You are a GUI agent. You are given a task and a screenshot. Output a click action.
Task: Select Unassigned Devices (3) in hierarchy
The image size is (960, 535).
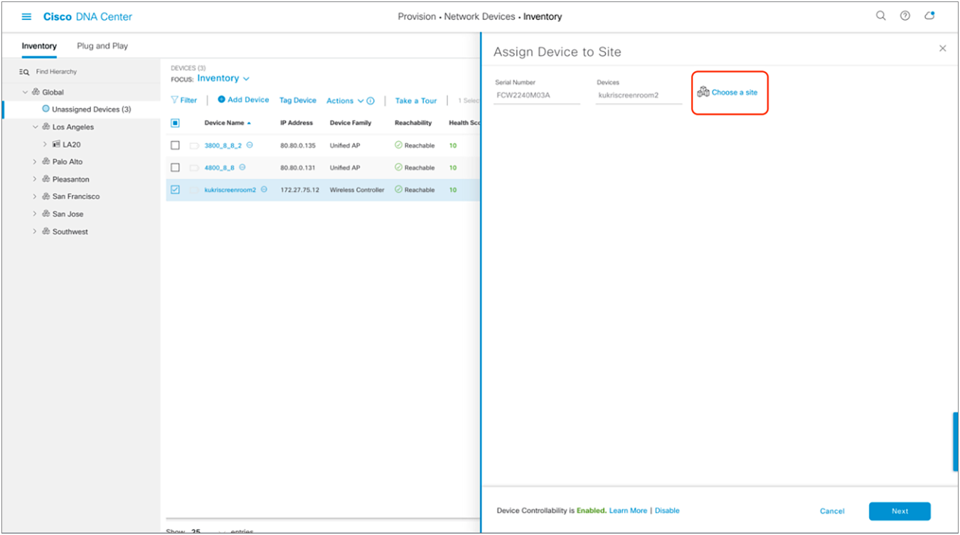tap(91, 109)
